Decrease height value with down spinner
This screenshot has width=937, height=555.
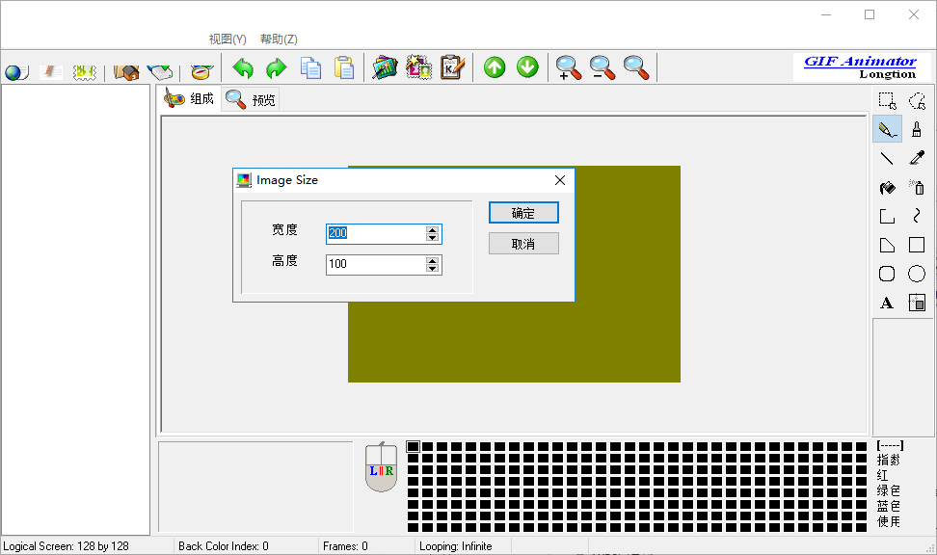point(432,269)
